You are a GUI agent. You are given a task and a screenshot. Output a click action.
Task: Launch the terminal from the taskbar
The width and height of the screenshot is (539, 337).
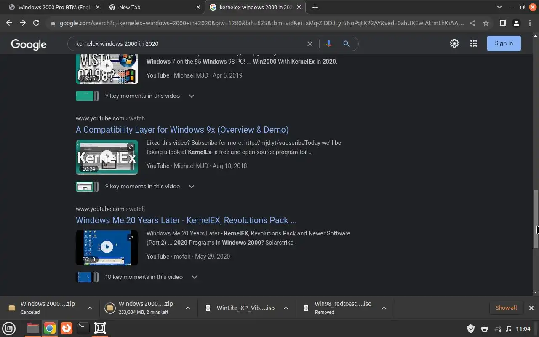(x=83, y=328)
